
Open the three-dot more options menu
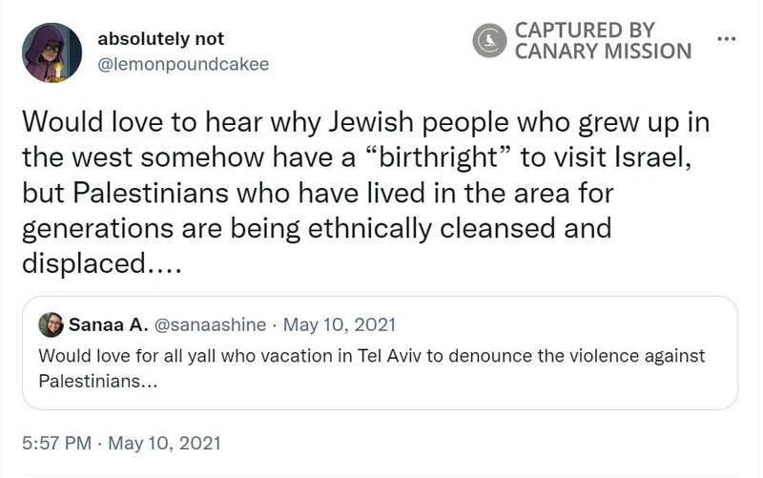pyautogui.click(x=727, y=39)
